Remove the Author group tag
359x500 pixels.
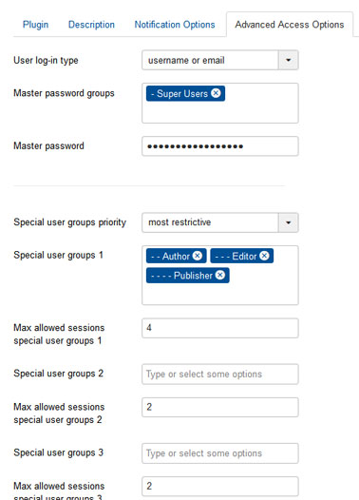[x=198, y=256]
